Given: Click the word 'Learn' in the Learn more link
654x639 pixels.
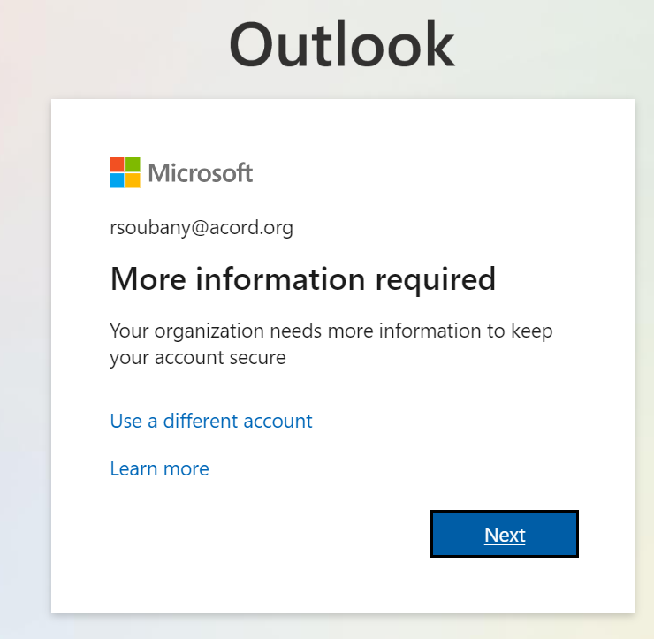Looking at the screenshot, I should coord(133,468).
